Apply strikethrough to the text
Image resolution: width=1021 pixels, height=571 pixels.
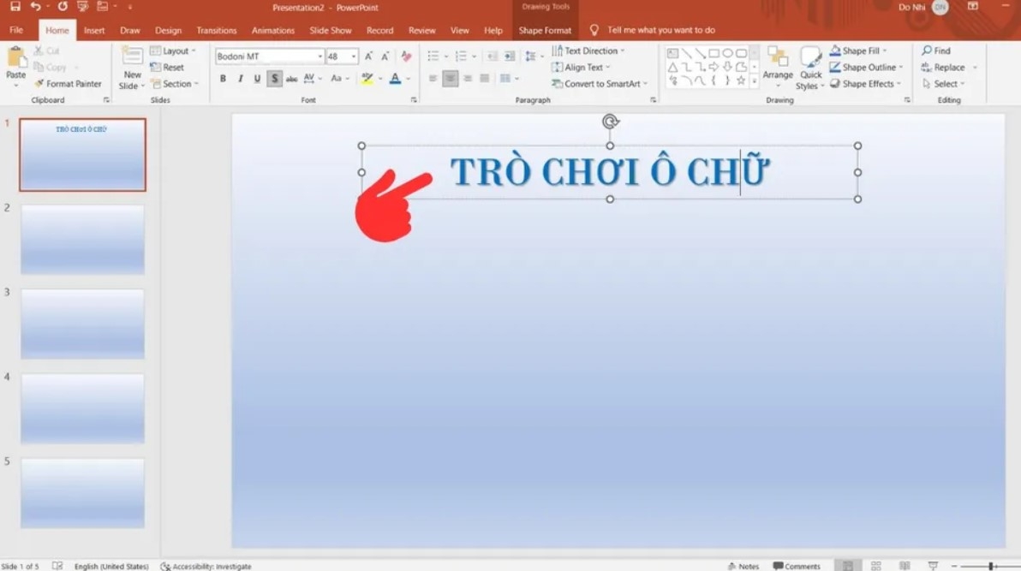[x=292, y=79]
